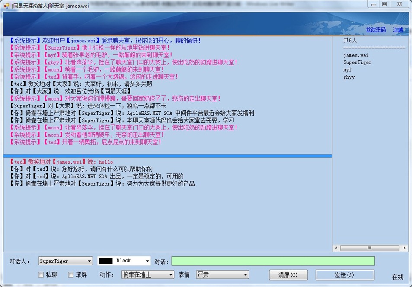The width and height of the screenshot is (412, 287).
Task: Select user james.wei in user list
Action: (x=356, y=55)
